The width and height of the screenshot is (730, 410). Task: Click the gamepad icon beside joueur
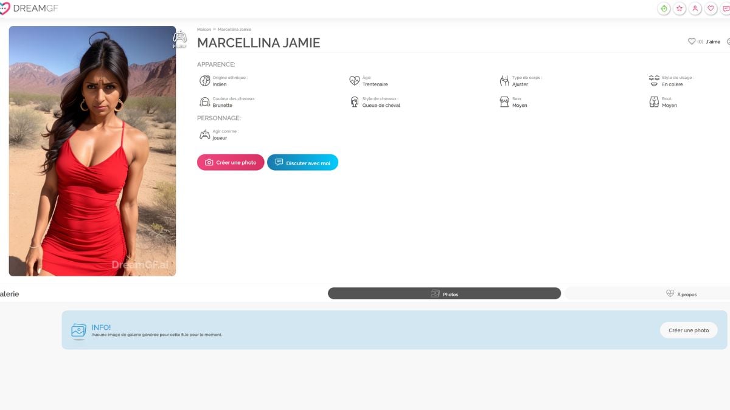(x=205, y=134)
